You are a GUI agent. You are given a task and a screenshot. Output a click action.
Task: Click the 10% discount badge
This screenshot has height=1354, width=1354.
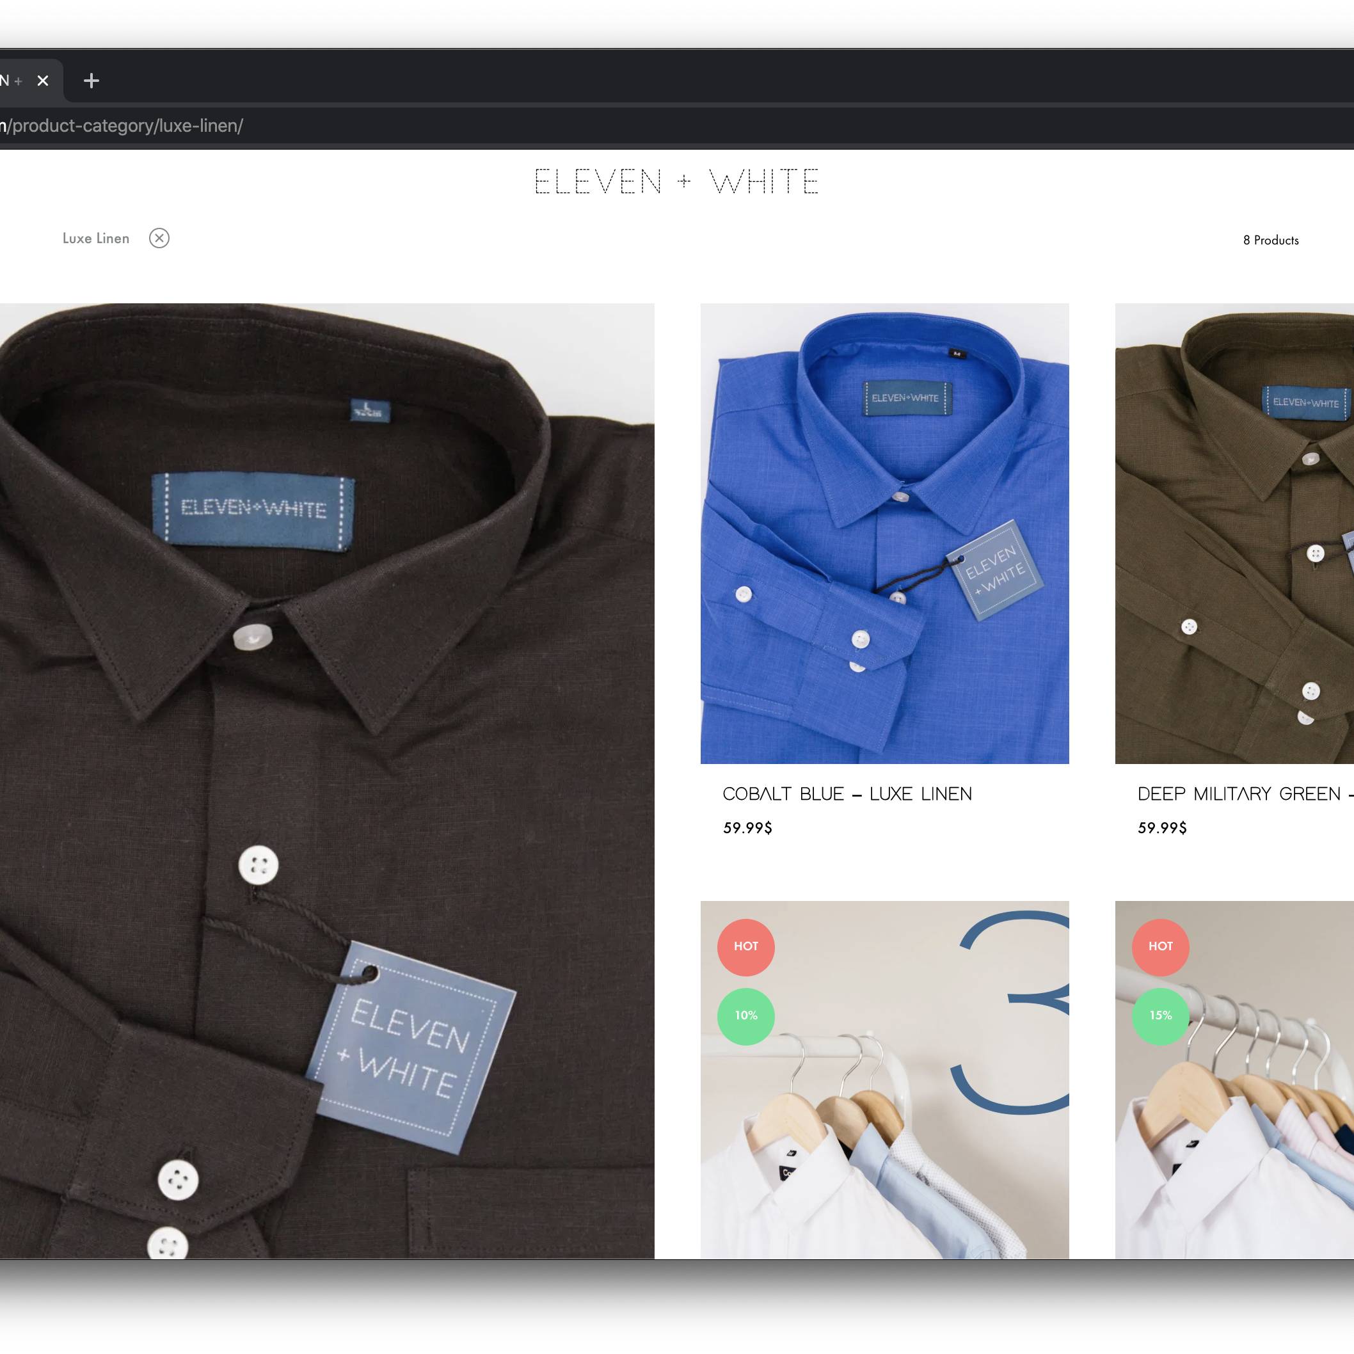point(745,1016)
